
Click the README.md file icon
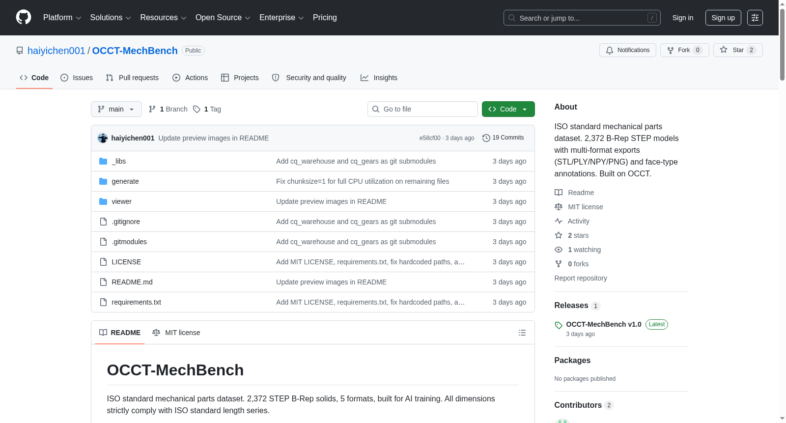103,282
